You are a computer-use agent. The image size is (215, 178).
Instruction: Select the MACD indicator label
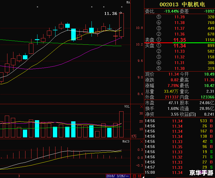click(126, 141)
